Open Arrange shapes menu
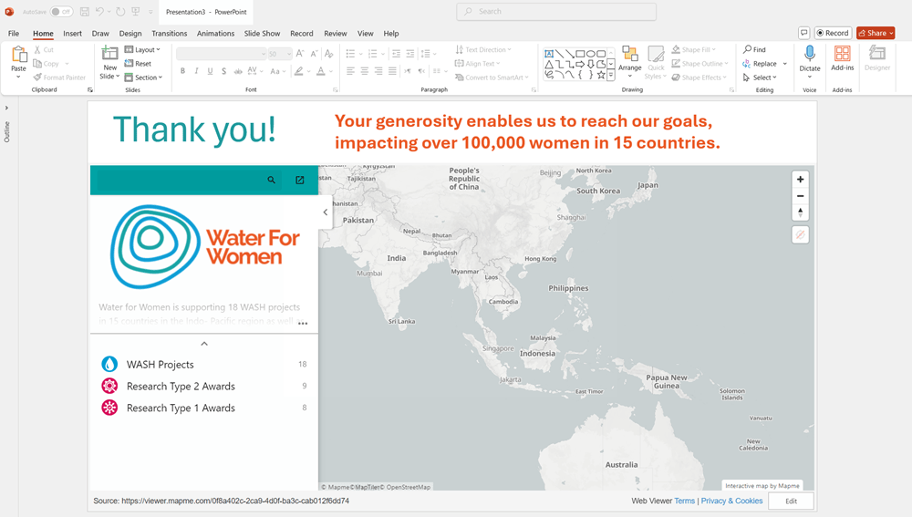 (630, 62)
